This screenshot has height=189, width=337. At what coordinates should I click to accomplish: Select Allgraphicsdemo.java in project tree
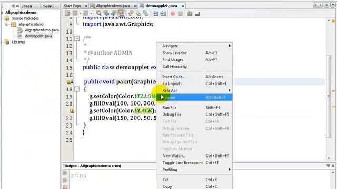pos(42,30)
